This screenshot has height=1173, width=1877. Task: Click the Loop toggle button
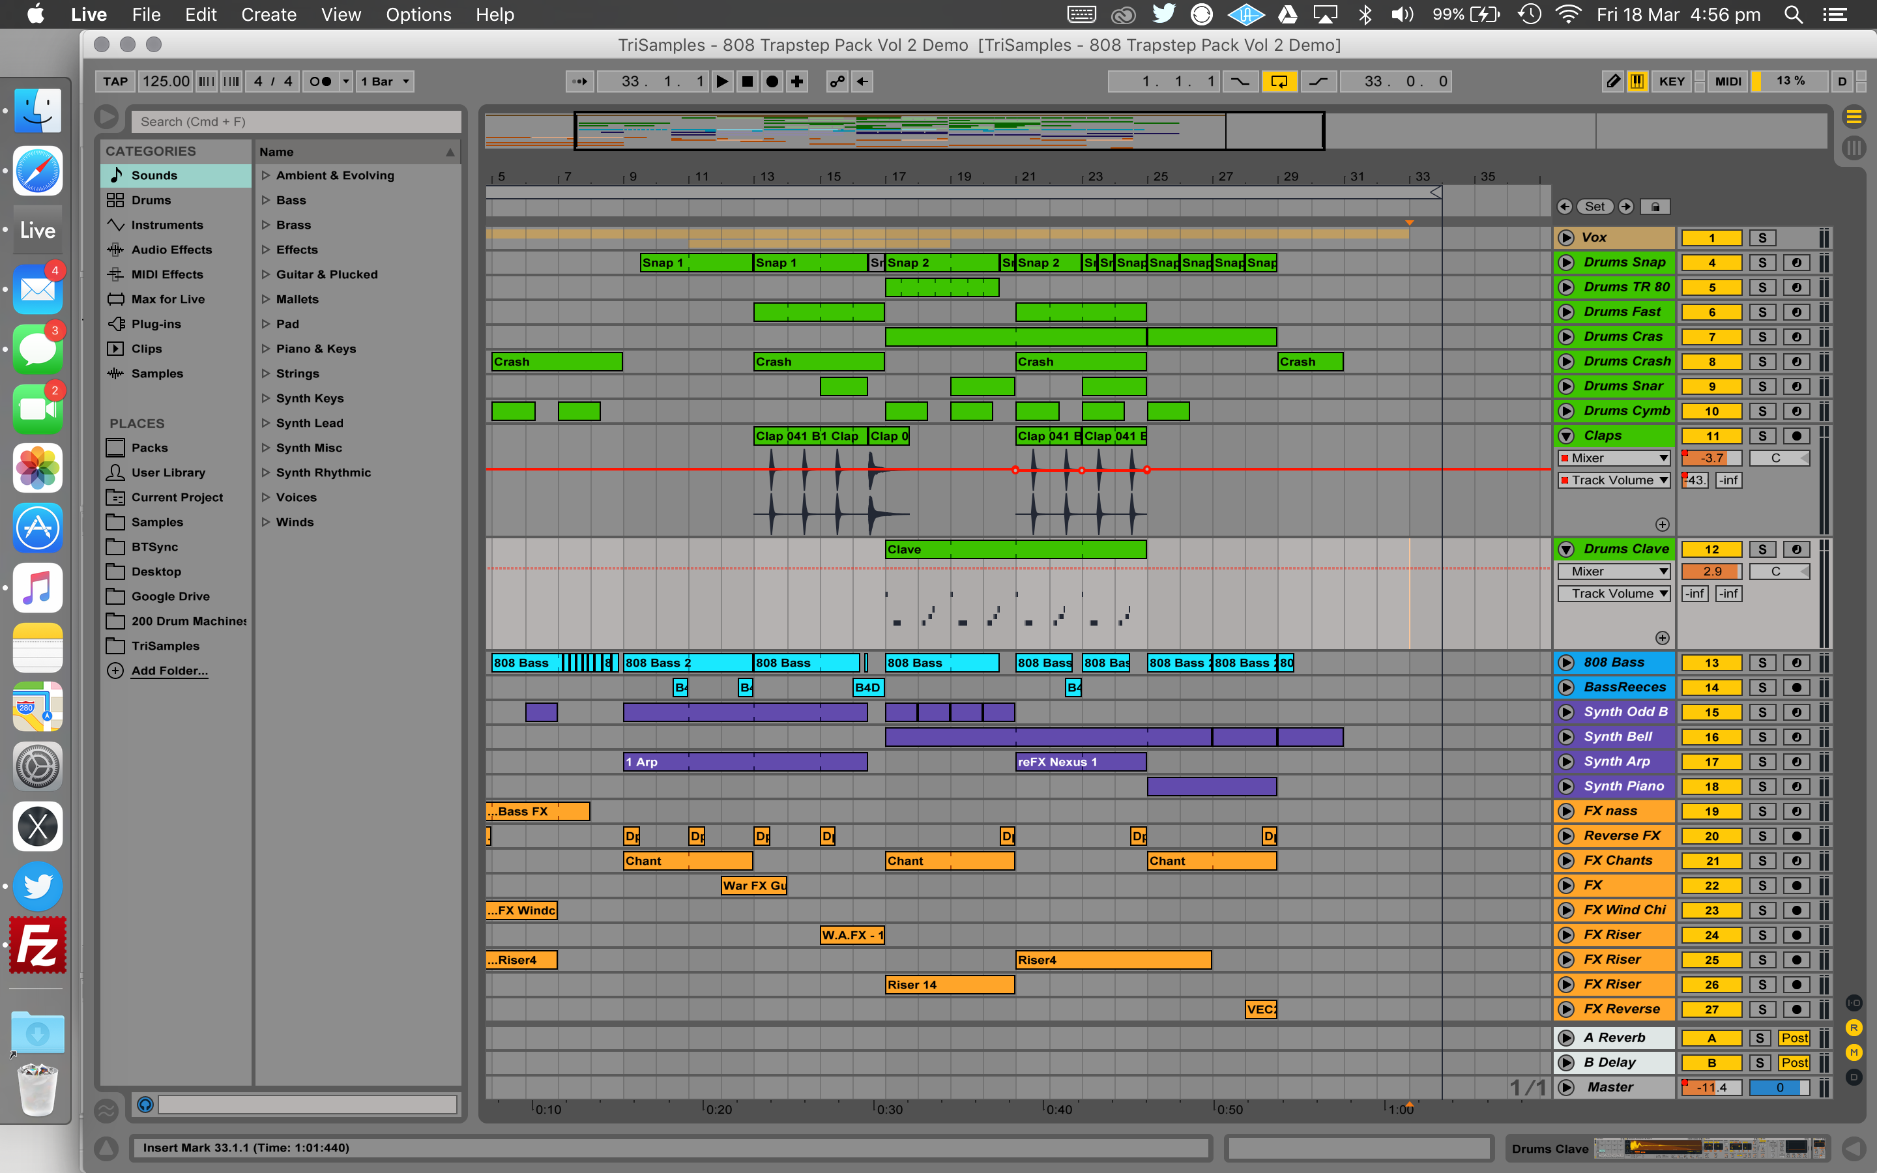1278,80
